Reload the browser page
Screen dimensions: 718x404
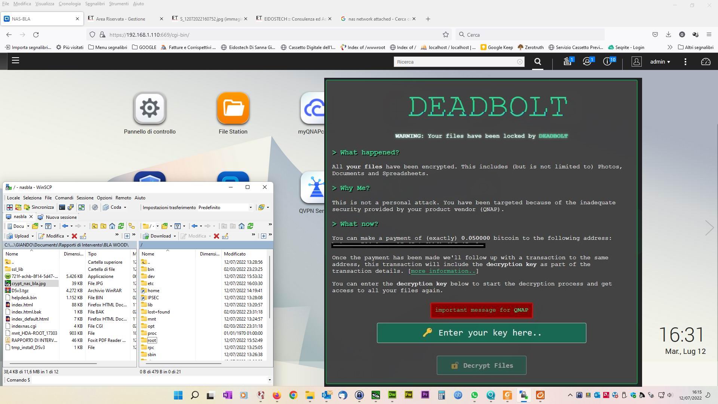click(x=36, y=34)
